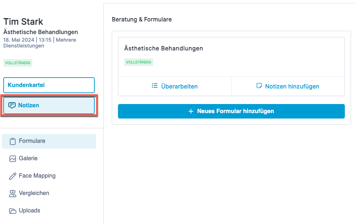This screenshot has height=224, width=355.
Task: Click Neues Formular hinzufügen button
Action: [x=231, y=111]
